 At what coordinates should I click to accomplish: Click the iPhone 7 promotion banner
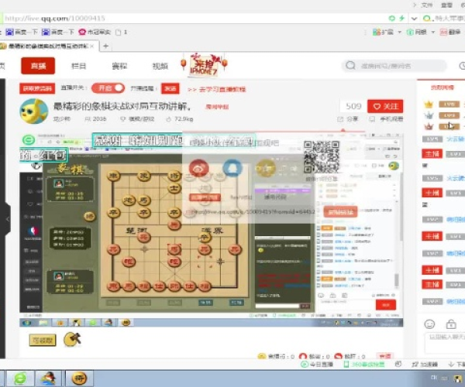[204, 64]
